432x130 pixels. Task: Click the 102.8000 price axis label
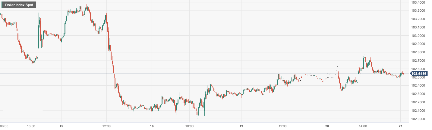coord(418,52)
